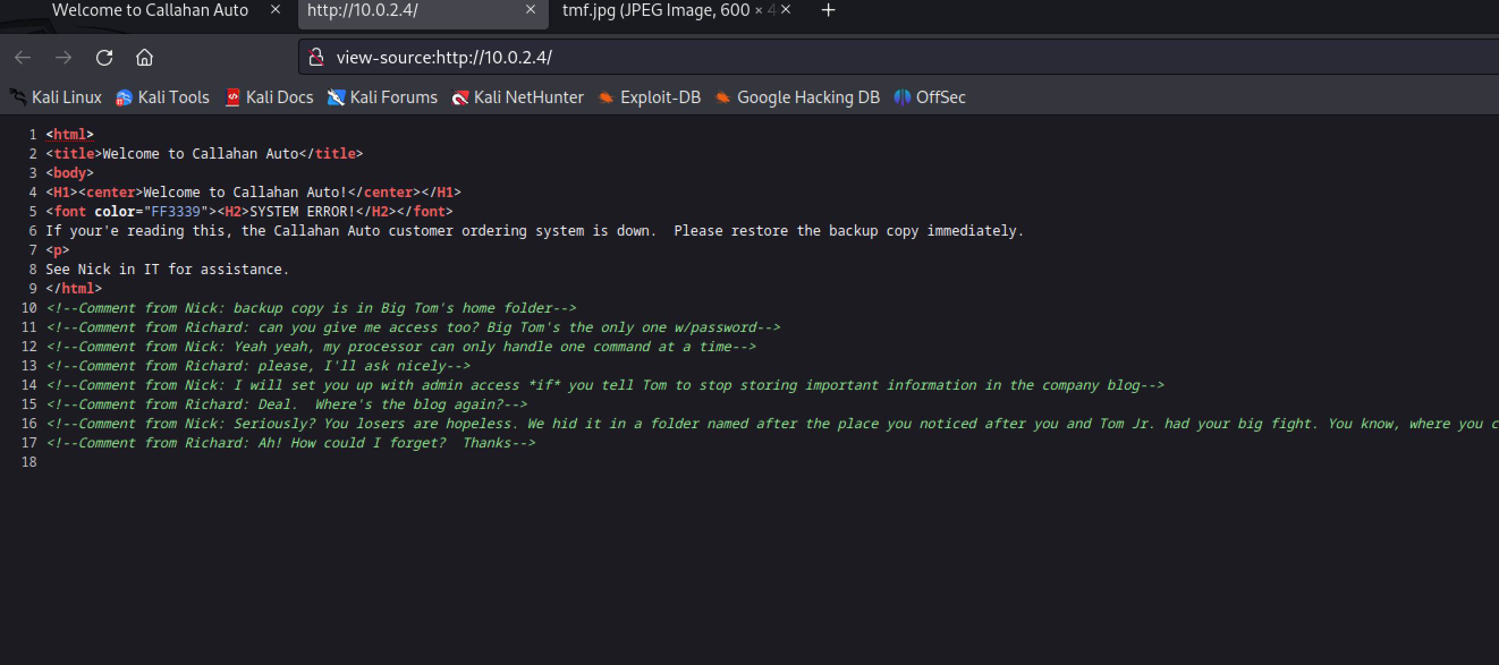The width and height of the screenshot is (1499, 665).
Task: Go to the browser home page
Action: click(x=145, y=58)
